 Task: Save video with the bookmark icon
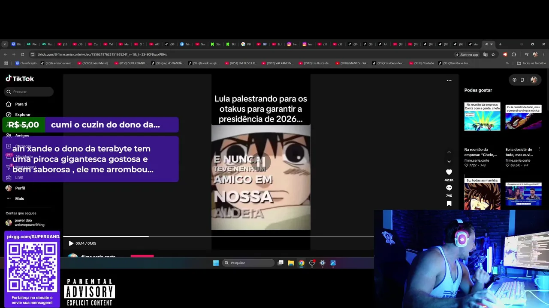449,204
